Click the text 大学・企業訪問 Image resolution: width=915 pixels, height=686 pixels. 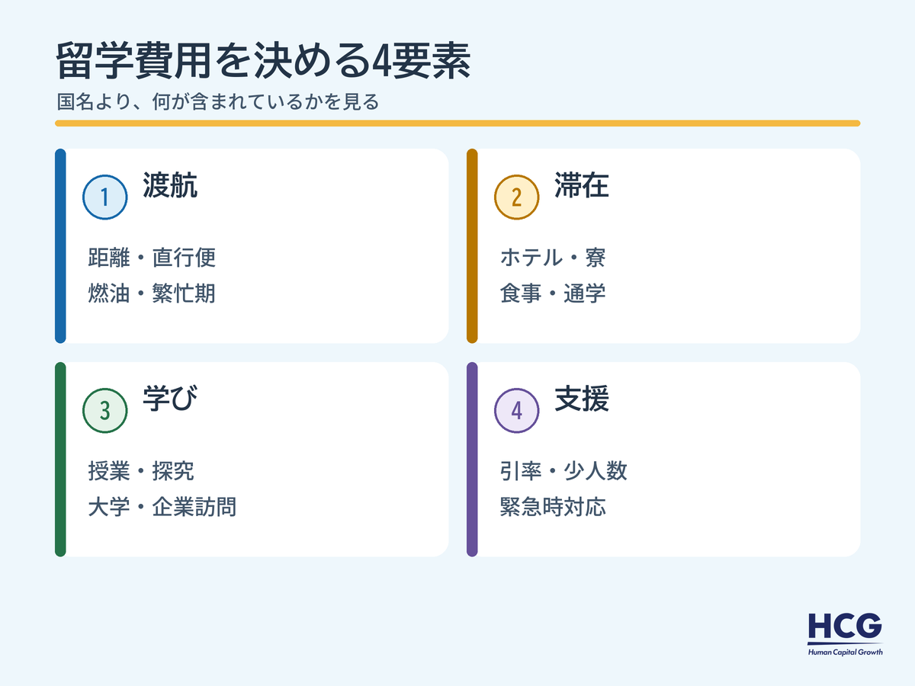[x=162, y=507]
